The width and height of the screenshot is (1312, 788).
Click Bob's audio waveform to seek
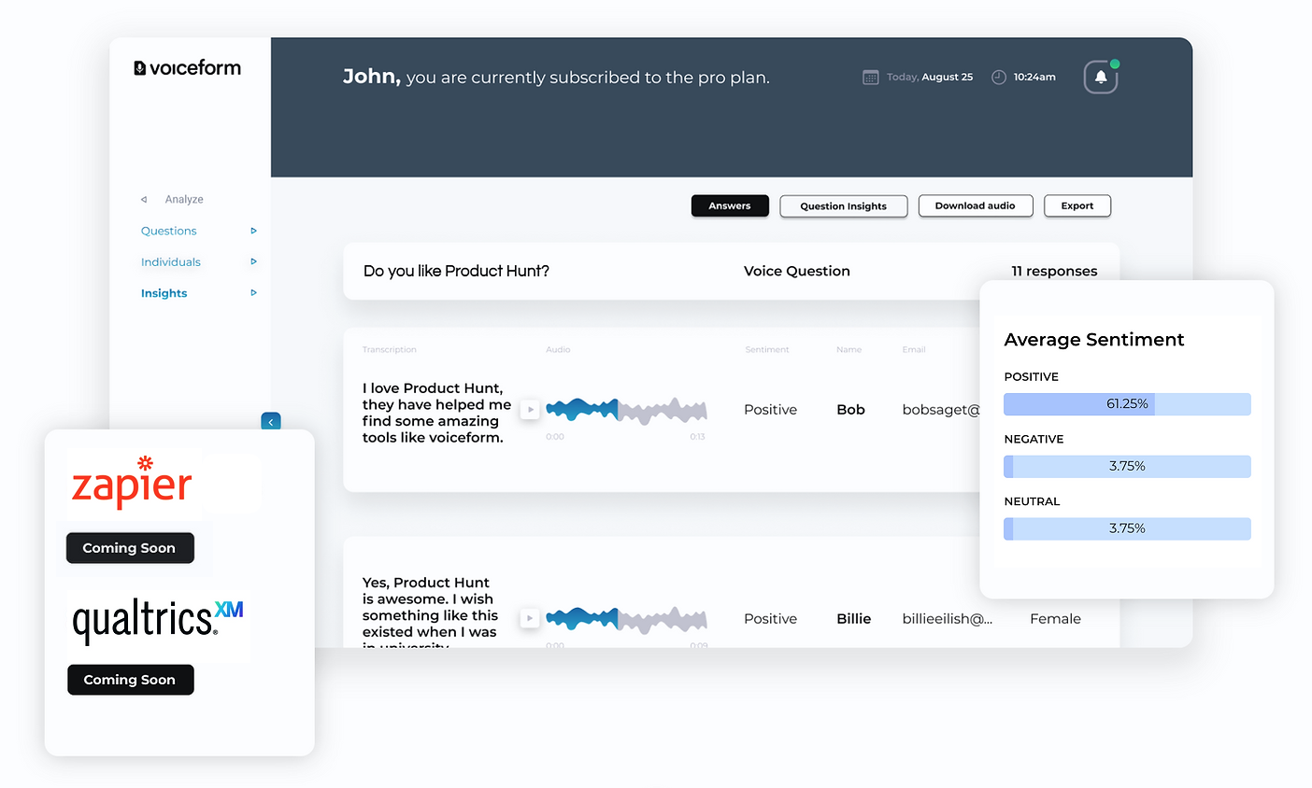point(626,409)
